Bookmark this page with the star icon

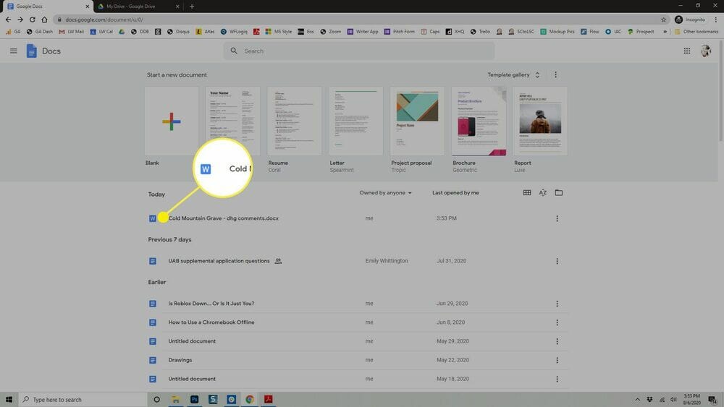(x=663, y=20)
